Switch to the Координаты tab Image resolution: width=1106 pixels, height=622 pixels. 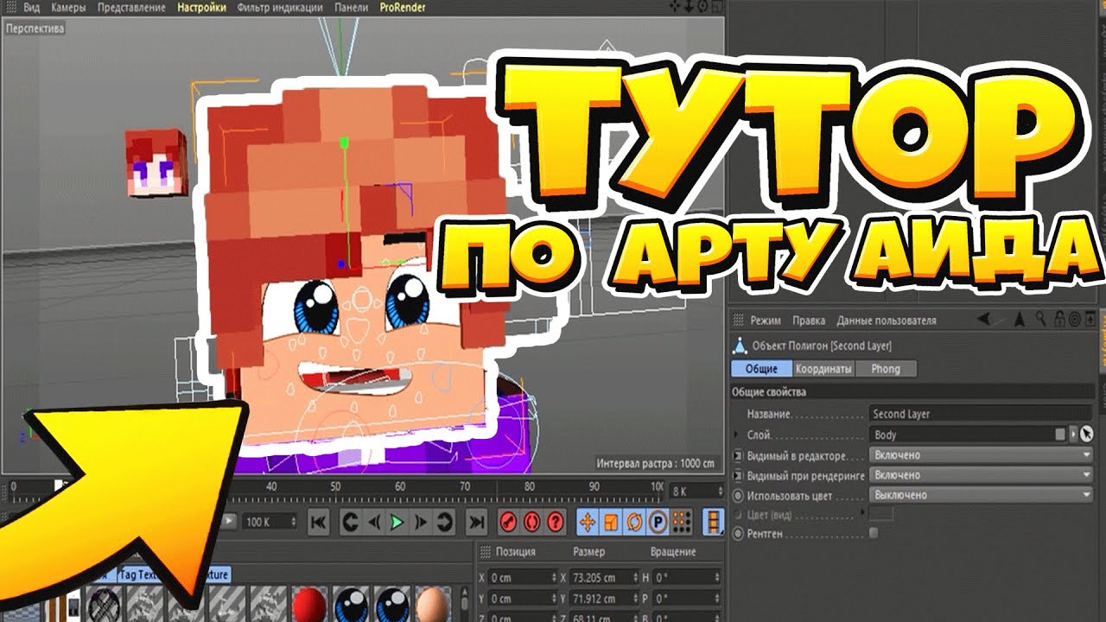[x=823, y=369]
